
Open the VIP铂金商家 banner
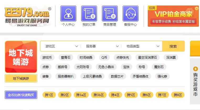click(173, 16)
